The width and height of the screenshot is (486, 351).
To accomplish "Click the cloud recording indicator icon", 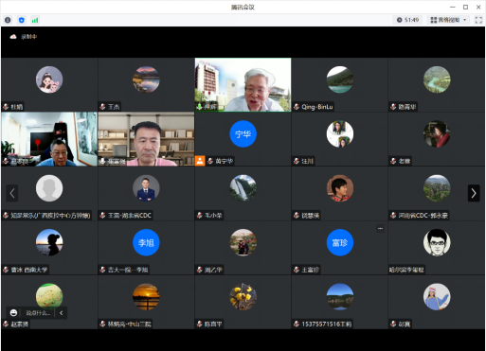I will point(13,37).
